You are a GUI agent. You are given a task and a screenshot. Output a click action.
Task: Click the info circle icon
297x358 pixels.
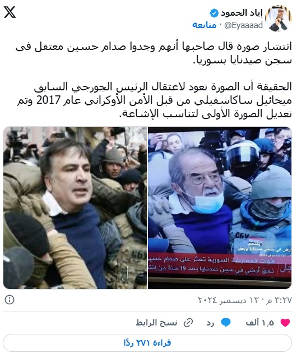point(10,300)
